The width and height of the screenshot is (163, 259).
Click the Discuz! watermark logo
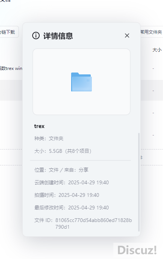pyautogui.click(x=137, y=250)
